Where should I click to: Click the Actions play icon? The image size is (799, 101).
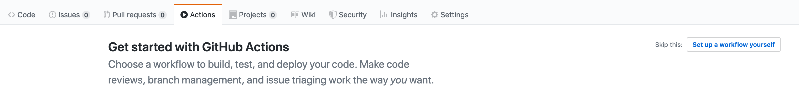[184, 15]
